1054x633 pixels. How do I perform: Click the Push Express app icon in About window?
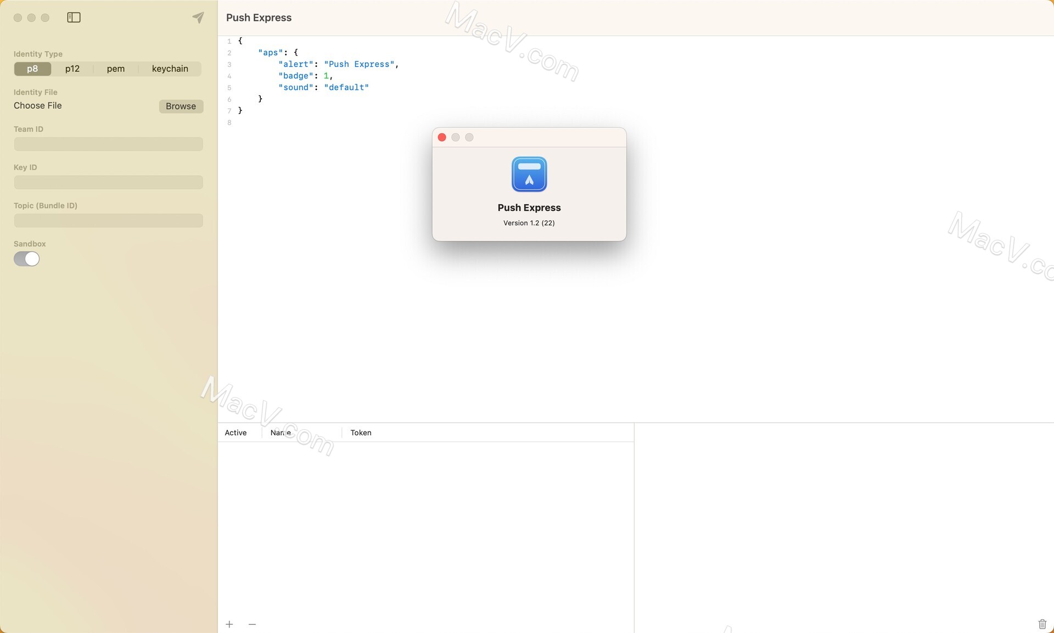tap(529, 174)
